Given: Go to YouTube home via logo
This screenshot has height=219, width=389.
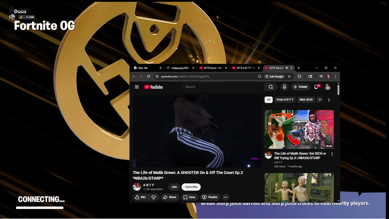Looking at the screenshot, I should click(153, 87).
